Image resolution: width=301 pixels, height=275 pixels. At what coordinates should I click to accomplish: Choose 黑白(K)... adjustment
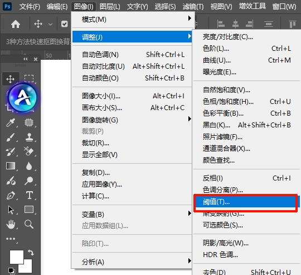click(x=246, y=125)
